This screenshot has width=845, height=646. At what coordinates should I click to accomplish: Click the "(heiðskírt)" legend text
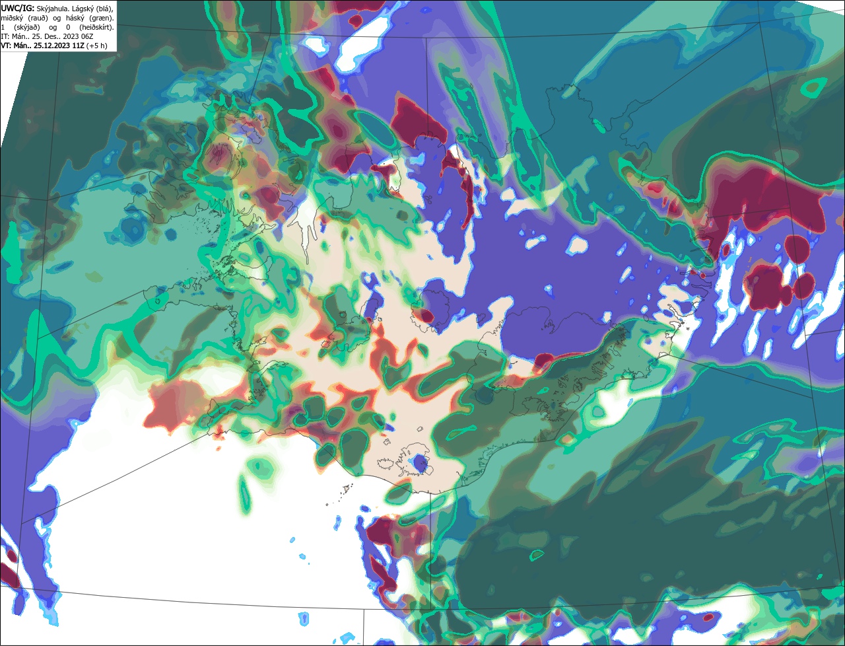point(96,28)
